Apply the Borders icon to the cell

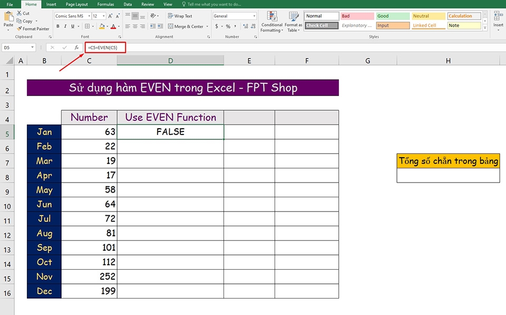click(x=87, y=26)
